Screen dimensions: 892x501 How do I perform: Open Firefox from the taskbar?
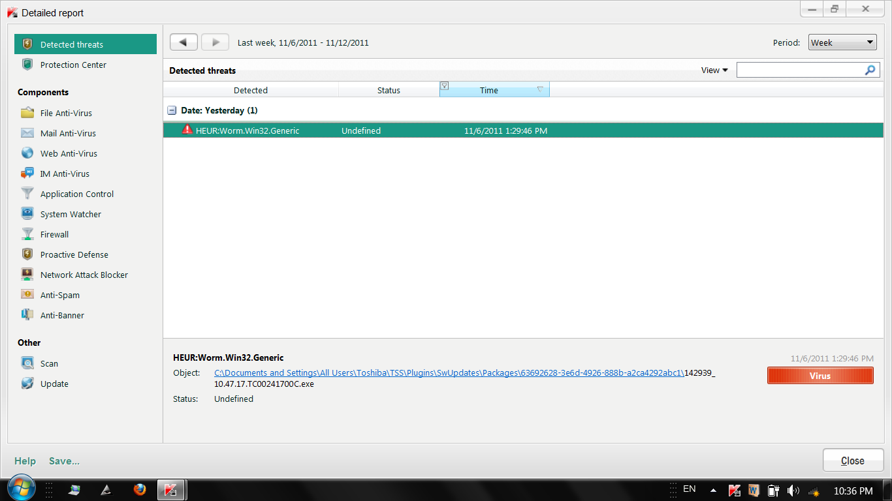(139, 489)
